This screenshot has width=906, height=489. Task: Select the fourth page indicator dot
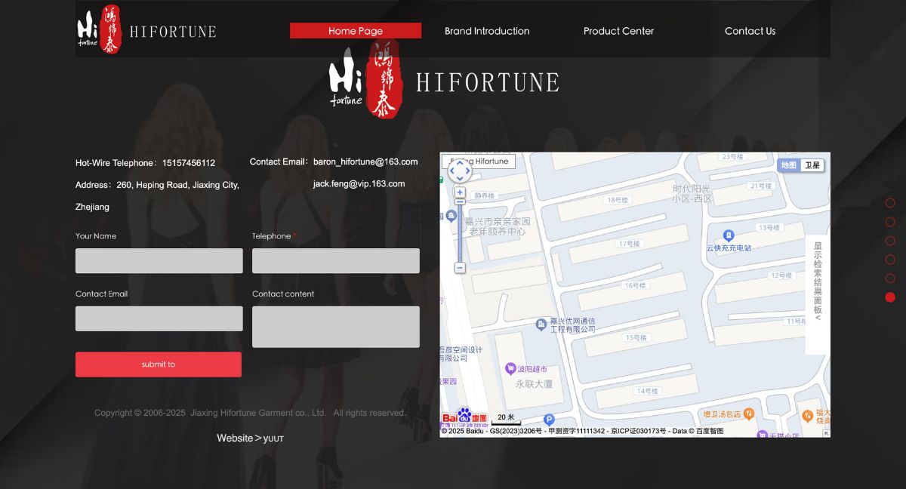(x=890, y=260)
